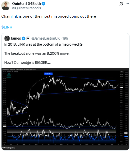Viewport: 132px width, 151px height.
Task: Open the three-dot more options menu
Action: tap(127, 4)
